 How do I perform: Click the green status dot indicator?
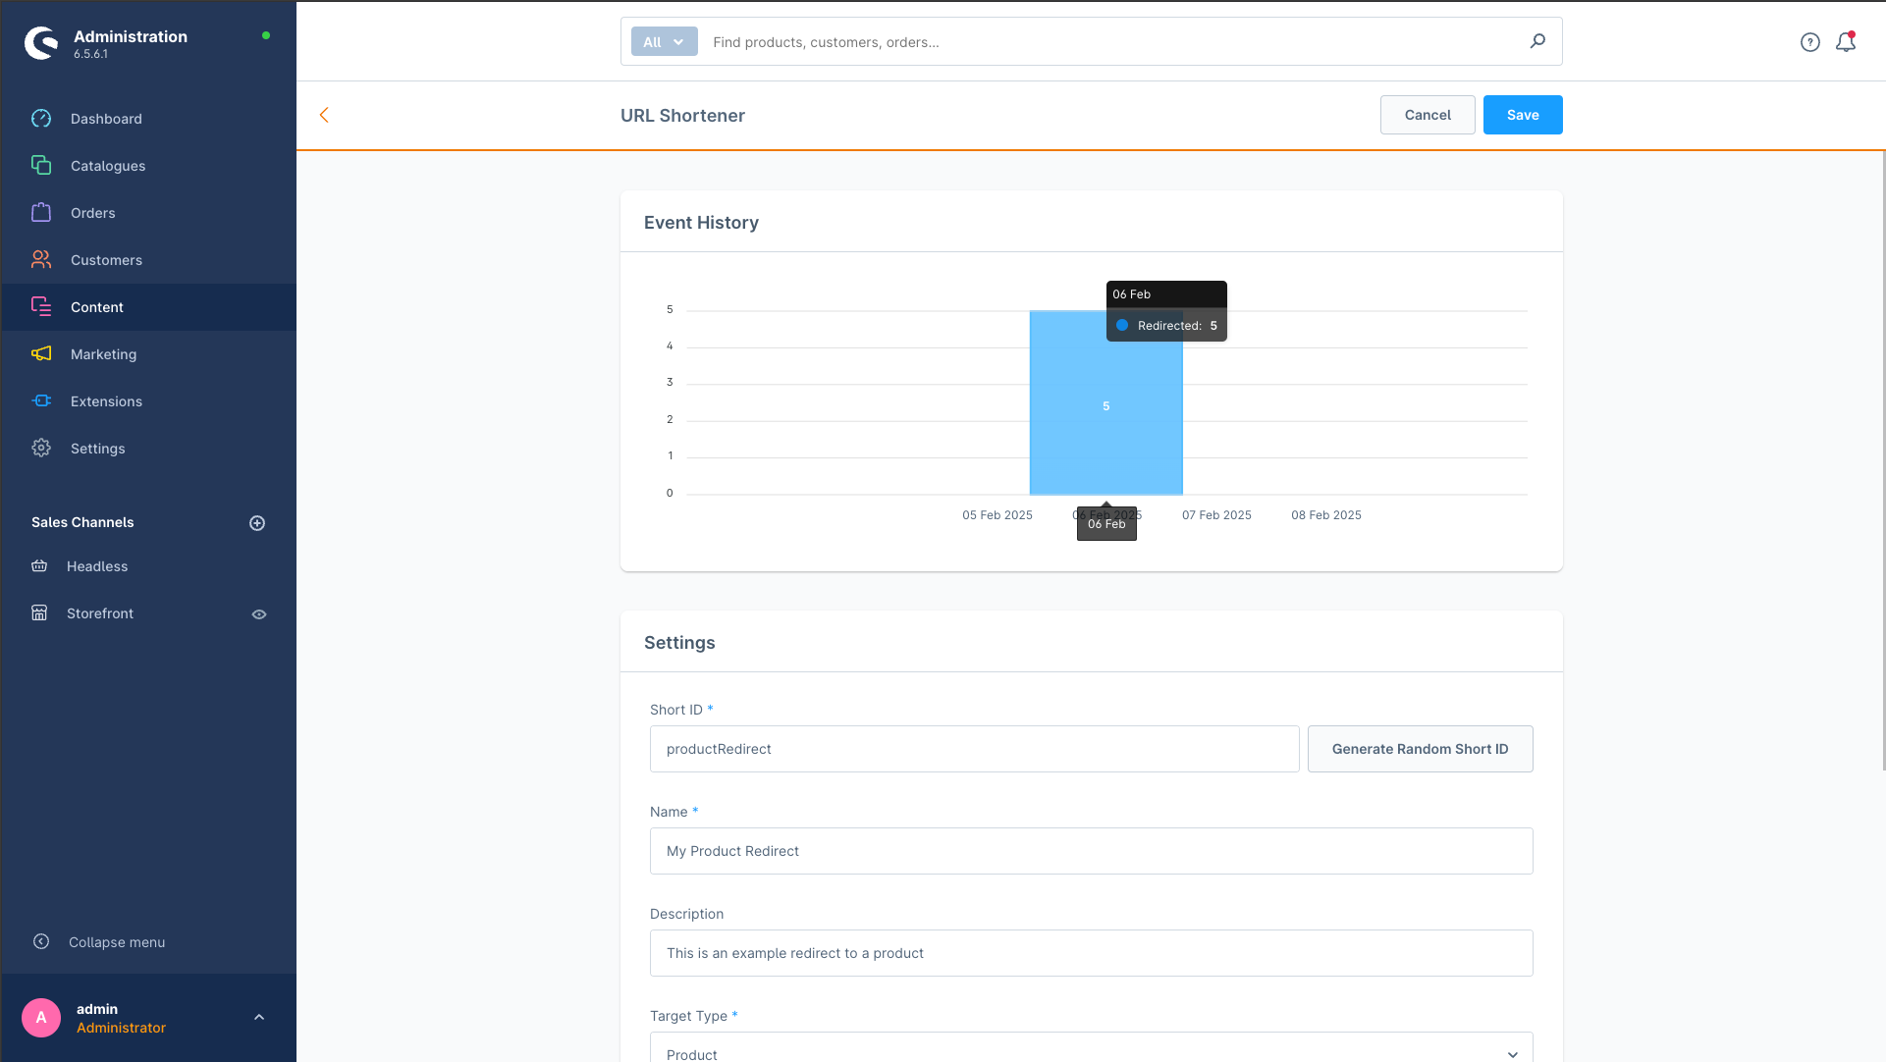(266, 35)
